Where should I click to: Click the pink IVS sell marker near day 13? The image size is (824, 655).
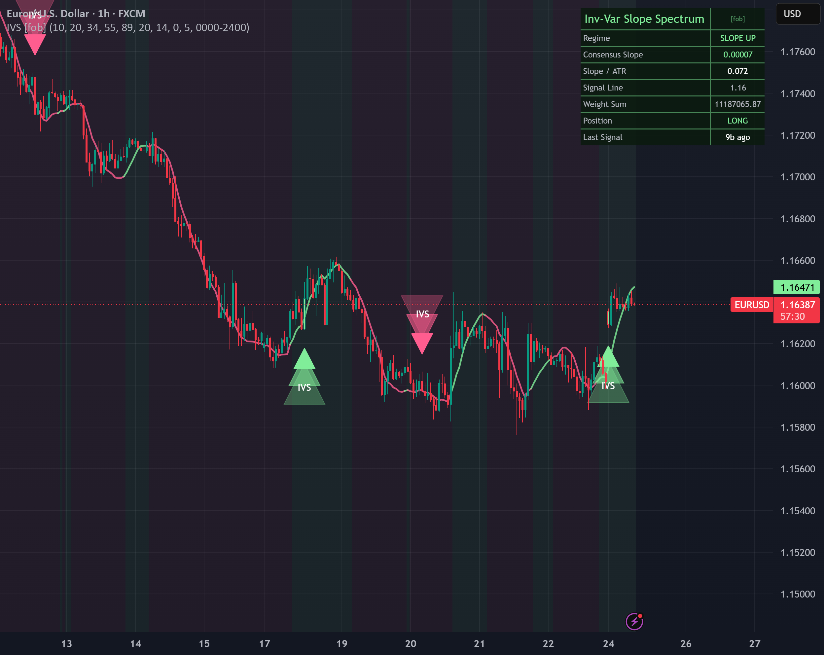coord(35,27)
